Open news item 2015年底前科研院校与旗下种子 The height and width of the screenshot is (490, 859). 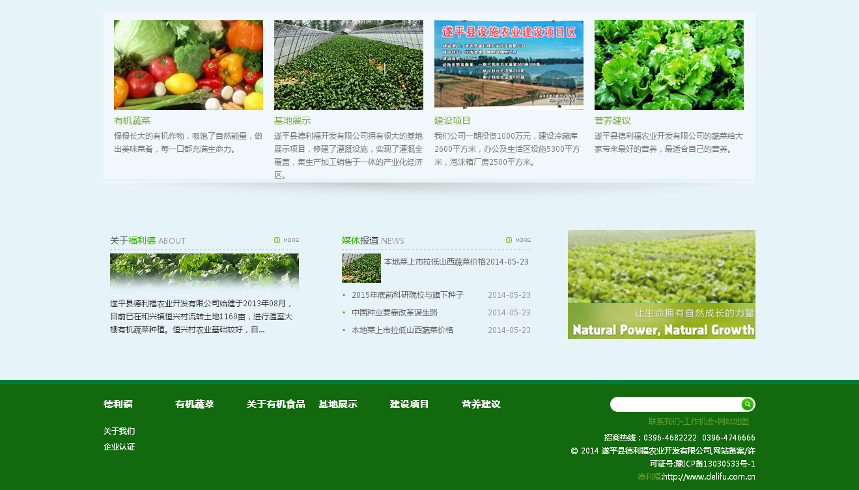pos(408,295)
